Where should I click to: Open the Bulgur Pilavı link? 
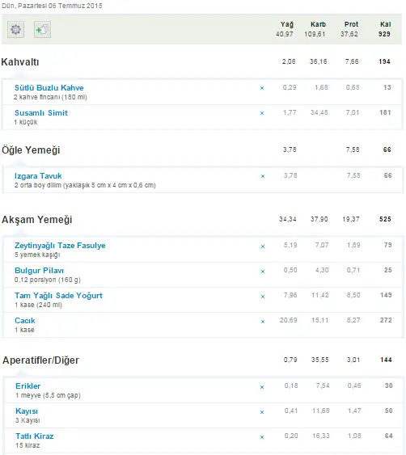[39, 271]
